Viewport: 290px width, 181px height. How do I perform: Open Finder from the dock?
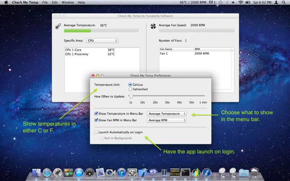(37, 173)
